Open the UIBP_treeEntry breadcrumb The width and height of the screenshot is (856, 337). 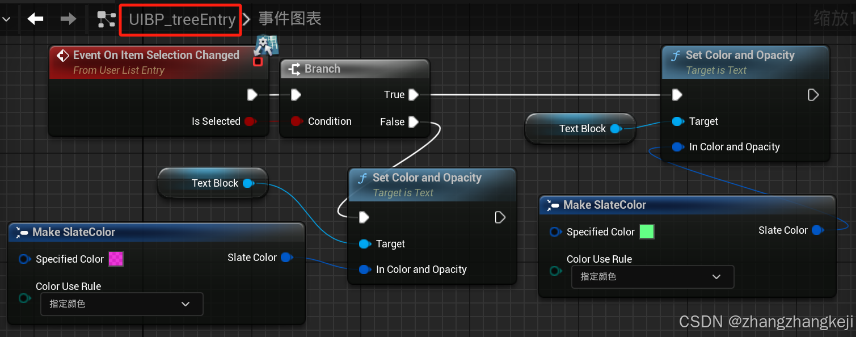point(182,19)
